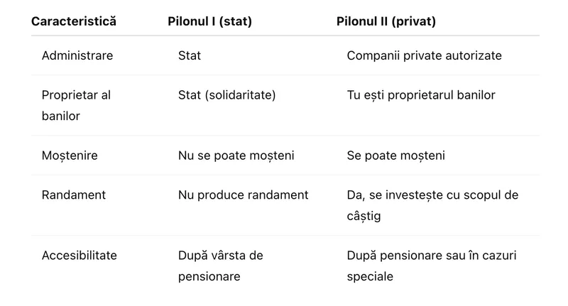
Task: Select the 'Stat (solidaritate)' cell
Action: 226,94
